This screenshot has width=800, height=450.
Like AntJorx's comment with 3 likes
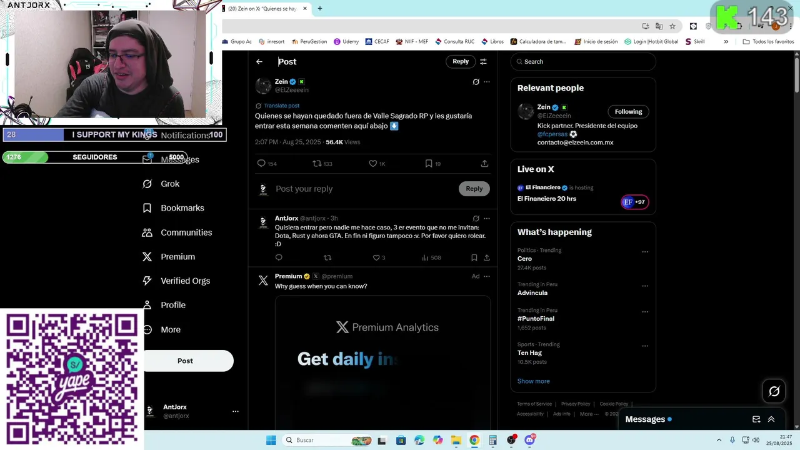click(x=379, y=257)
